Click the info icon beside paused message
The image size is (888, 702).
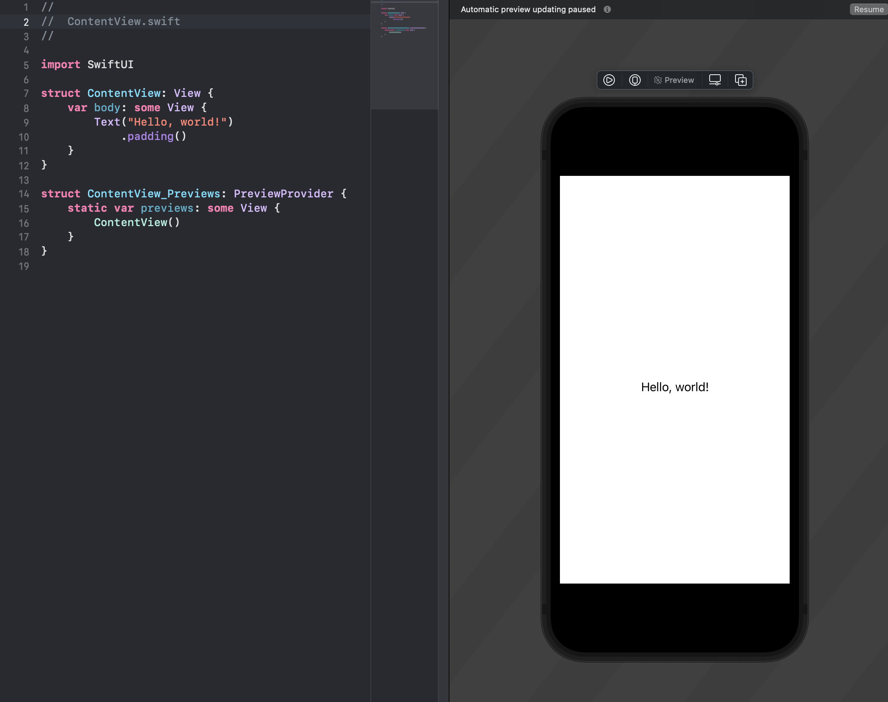coord(607,9)
